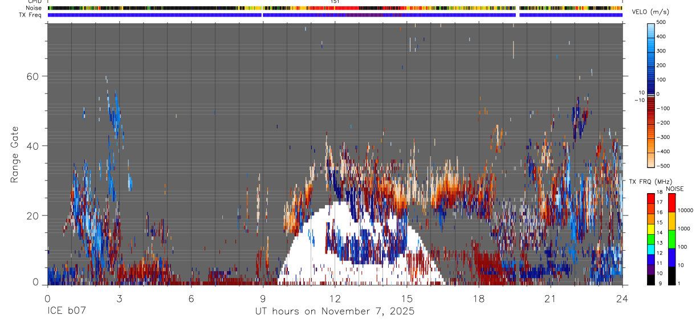Click the yellow noise swatch between 1000 and 10000

[x=671, y=221]
